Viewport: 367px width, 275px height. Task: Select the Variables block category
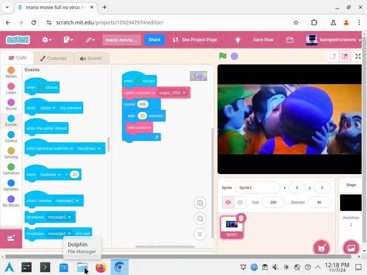pyautogui.click(x=11, y=185)
